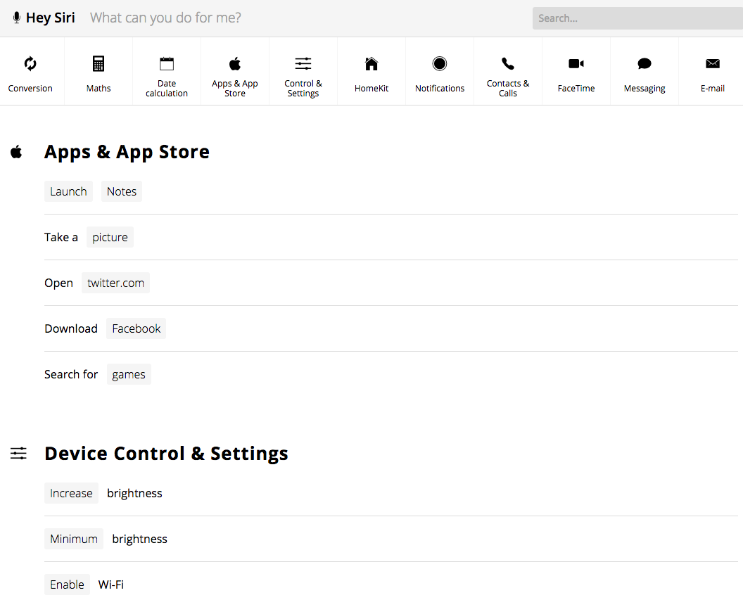Select Messaging label in navigation

coord(644,89)
